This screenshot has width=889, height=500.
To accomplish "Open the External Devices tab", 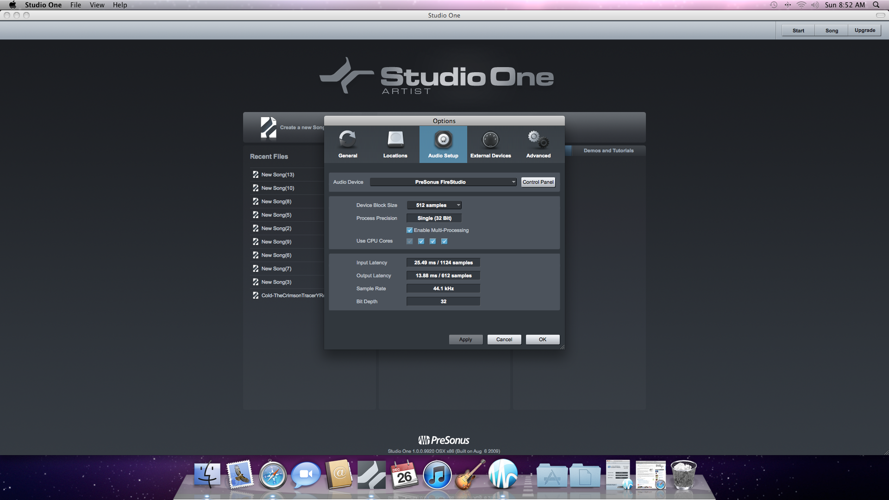I will click(491, 144).
